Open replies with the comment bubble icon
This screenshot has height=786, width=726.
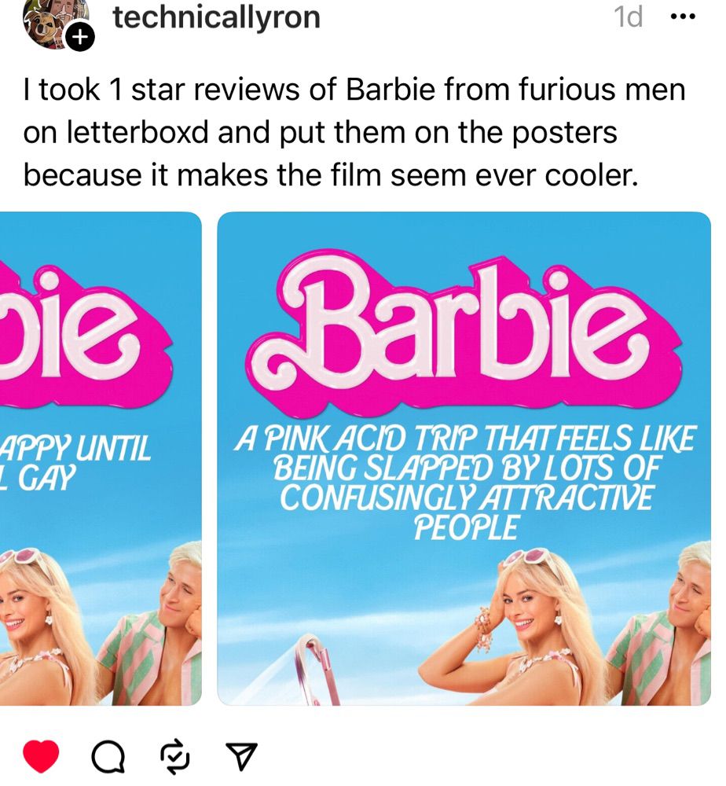tap(108, 756)
